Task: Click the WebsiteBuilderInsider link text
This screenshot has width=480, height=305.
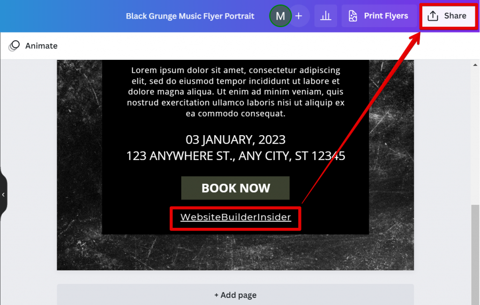Action: pyautogui.click(x=236, y=217)
